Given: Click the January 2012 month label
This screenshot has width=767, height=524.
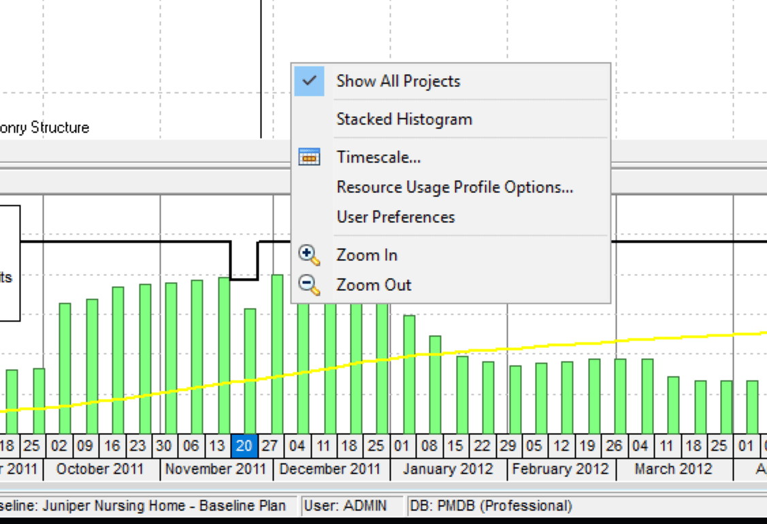Looking at the screenshot, I should pos(448,469).
